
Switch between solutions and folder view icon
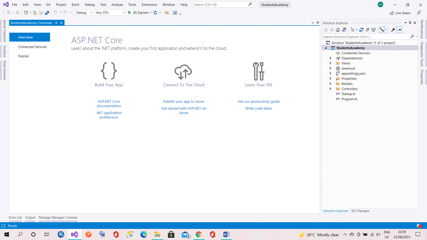click(344, 30)
